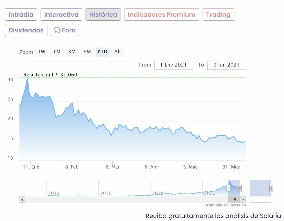The width and height of the screenshot is (284, 221).
Task: Select the 1M zoom range
Action: tap(57, 52)
